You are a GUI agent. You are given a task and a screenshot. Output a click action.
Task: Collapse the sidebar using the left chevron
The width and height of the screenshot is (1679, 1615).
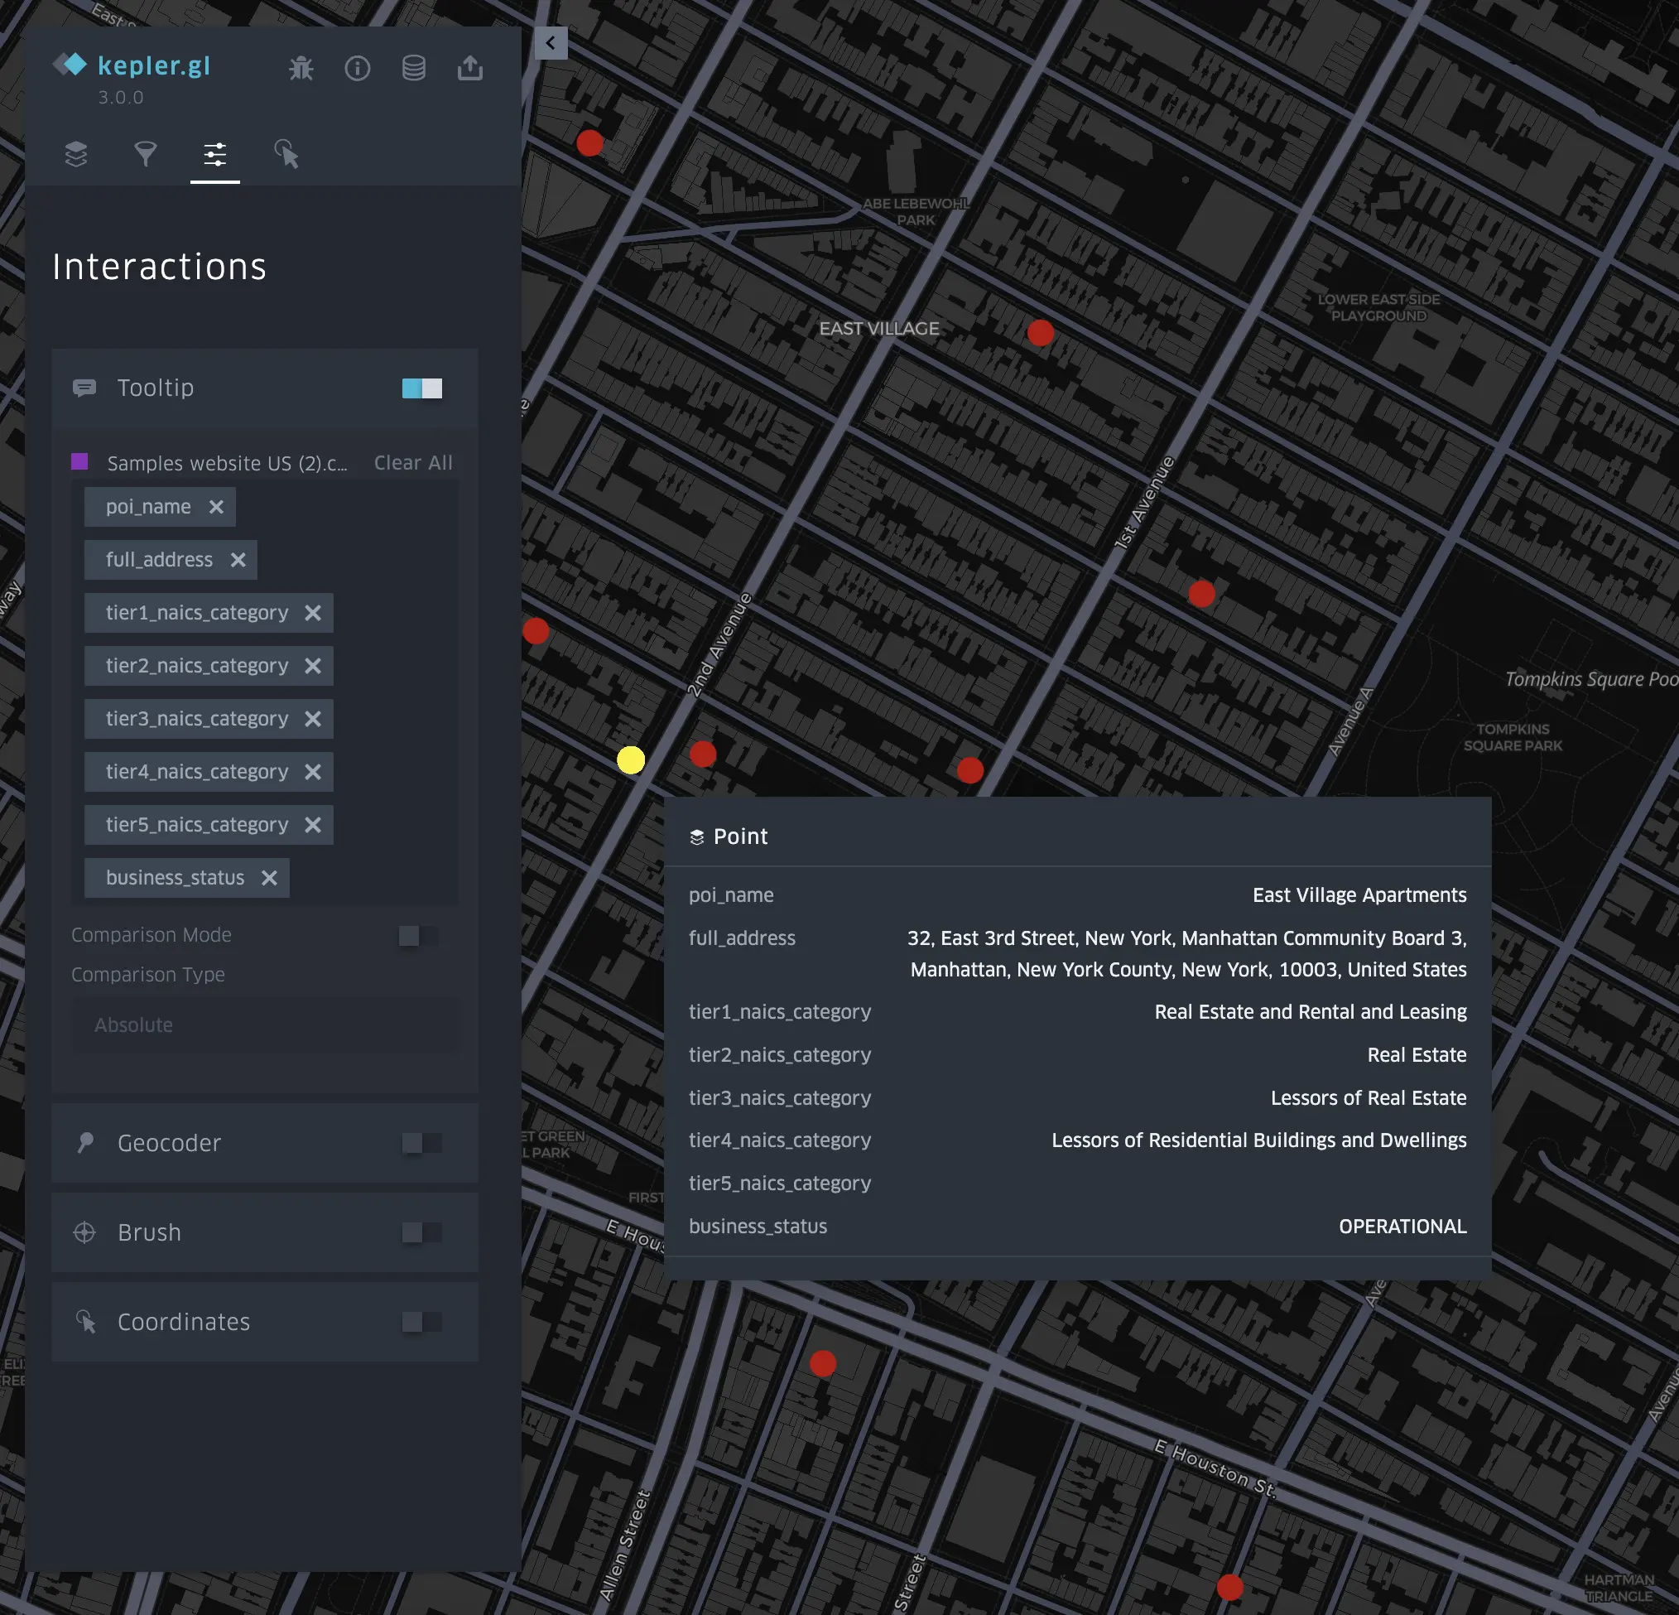coord(550,42)
